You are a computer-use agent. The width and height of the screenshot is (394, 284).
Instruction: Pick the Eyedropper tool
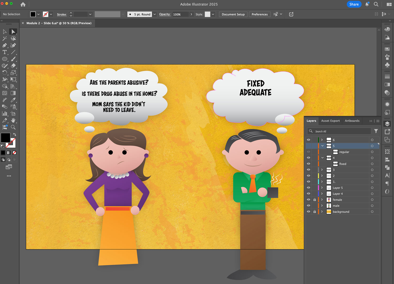tap(13, 100)
